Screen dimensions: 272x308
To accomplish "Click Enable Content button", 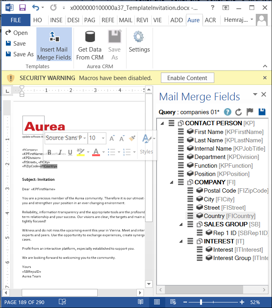I will [187, 78].
